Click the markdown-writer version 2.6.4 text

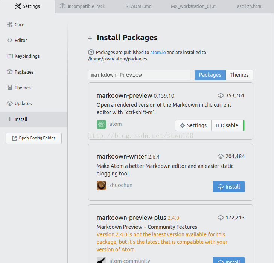[154, 157]
